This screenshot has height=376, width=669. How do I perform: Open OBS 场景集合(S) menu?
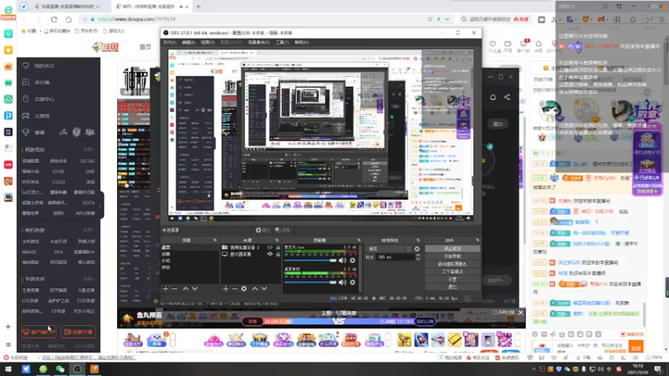click(259, 43)
